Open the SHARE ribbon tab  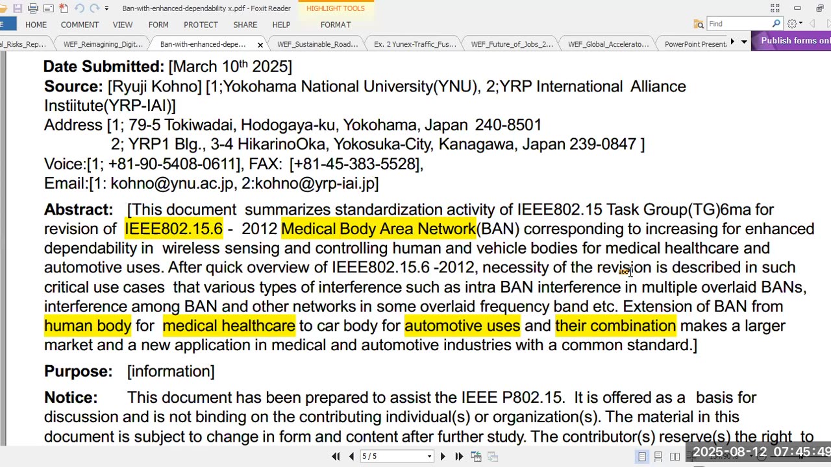click(x=245, y=25)
